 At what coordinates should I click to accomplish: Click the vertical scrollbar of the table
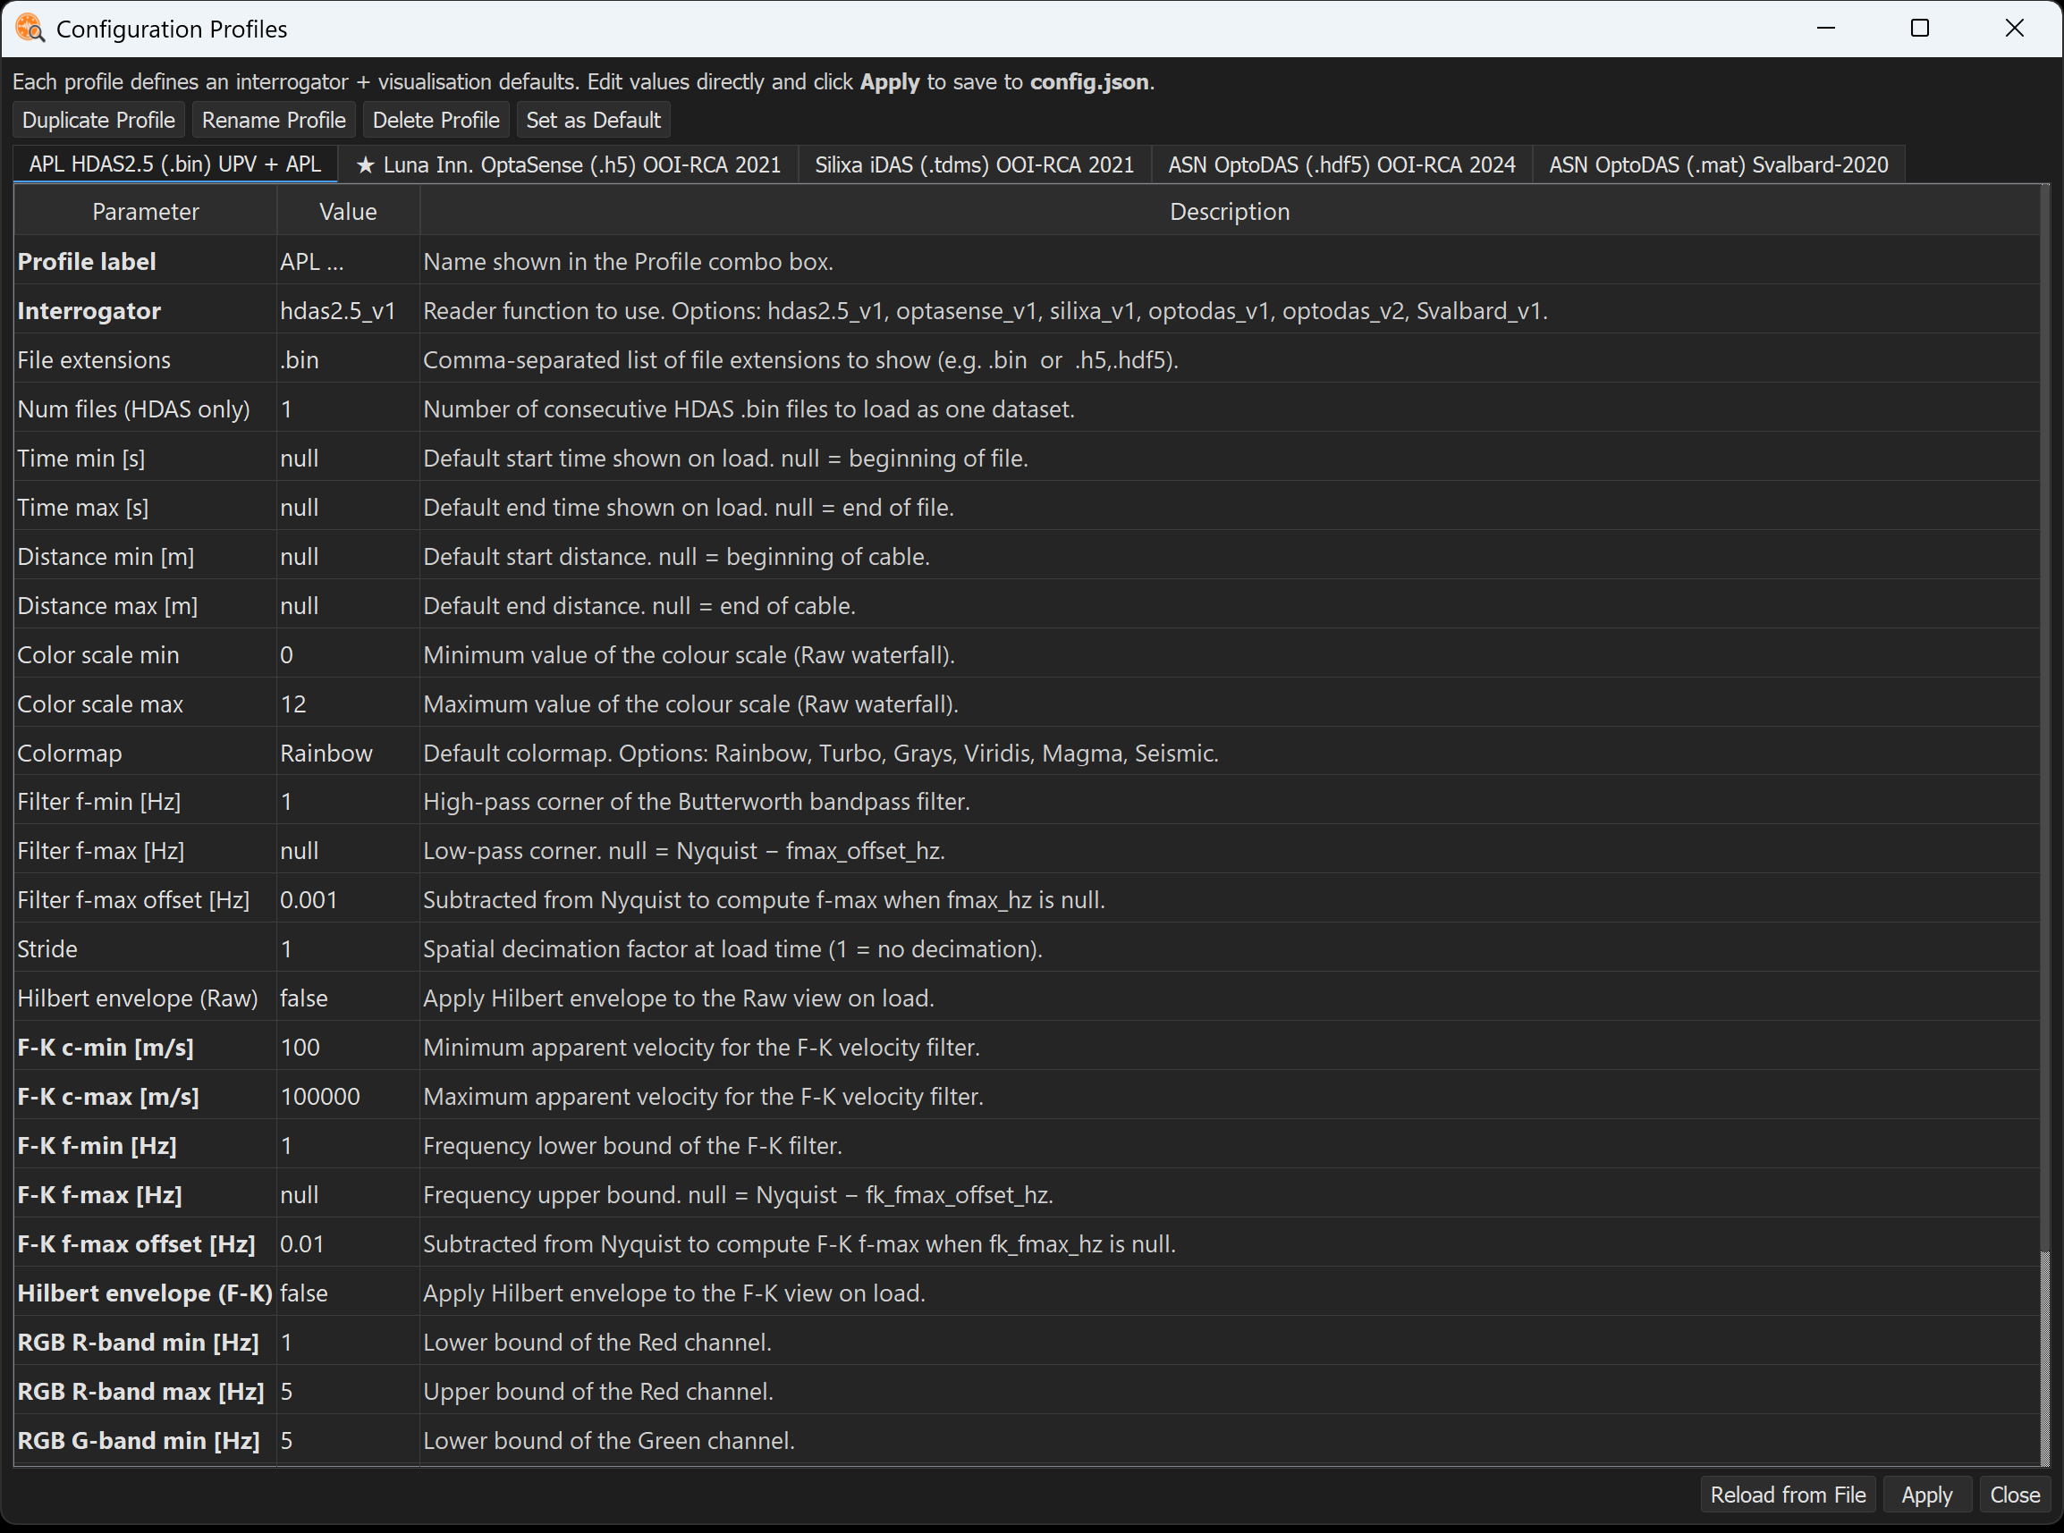tap(2044, 826)
